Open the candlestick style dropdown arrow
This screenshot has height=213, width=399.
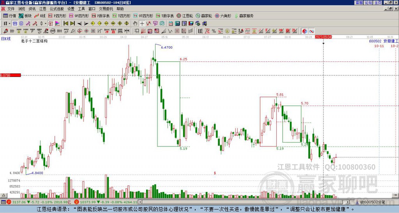(x=46, y=23)
